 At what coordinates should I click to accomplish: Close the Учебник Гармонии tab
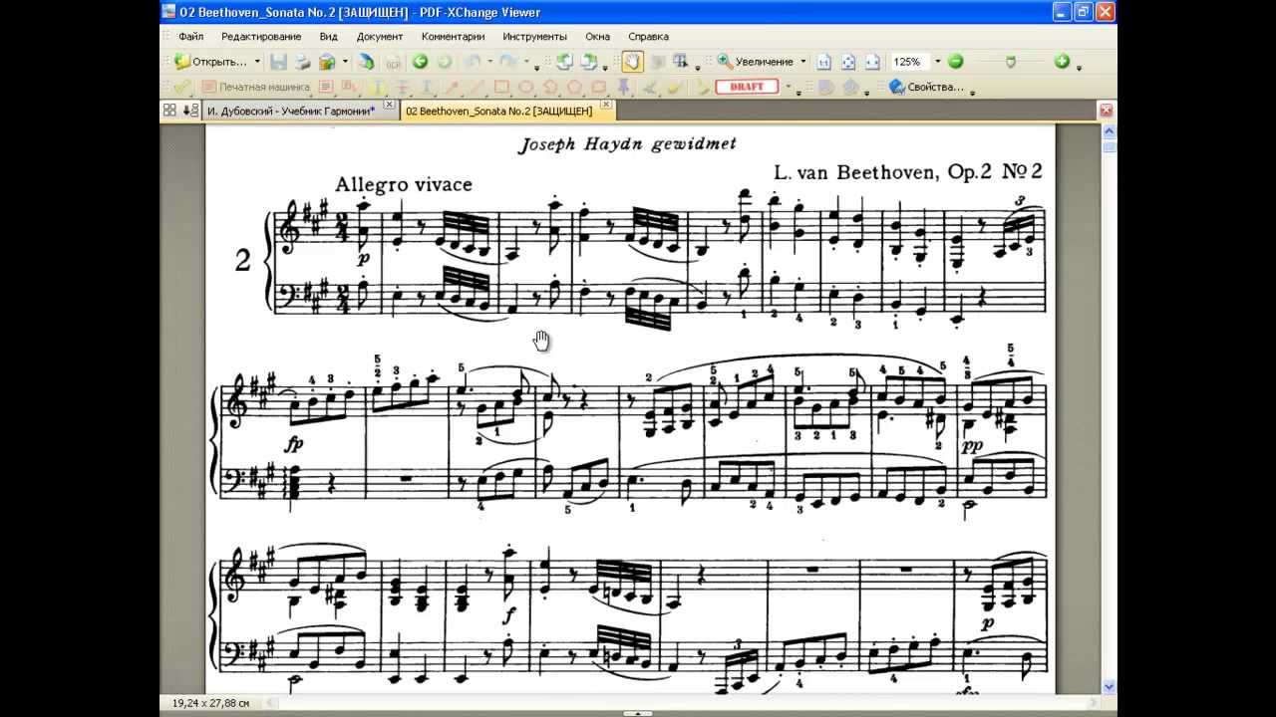coord(389,105)
